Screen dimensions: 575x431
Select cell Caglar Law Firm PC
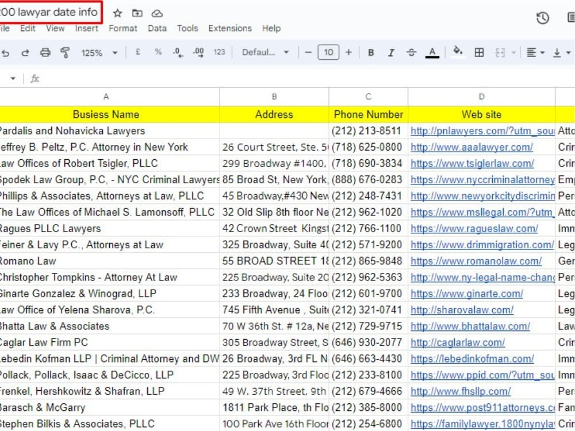[x=109, y=343]
